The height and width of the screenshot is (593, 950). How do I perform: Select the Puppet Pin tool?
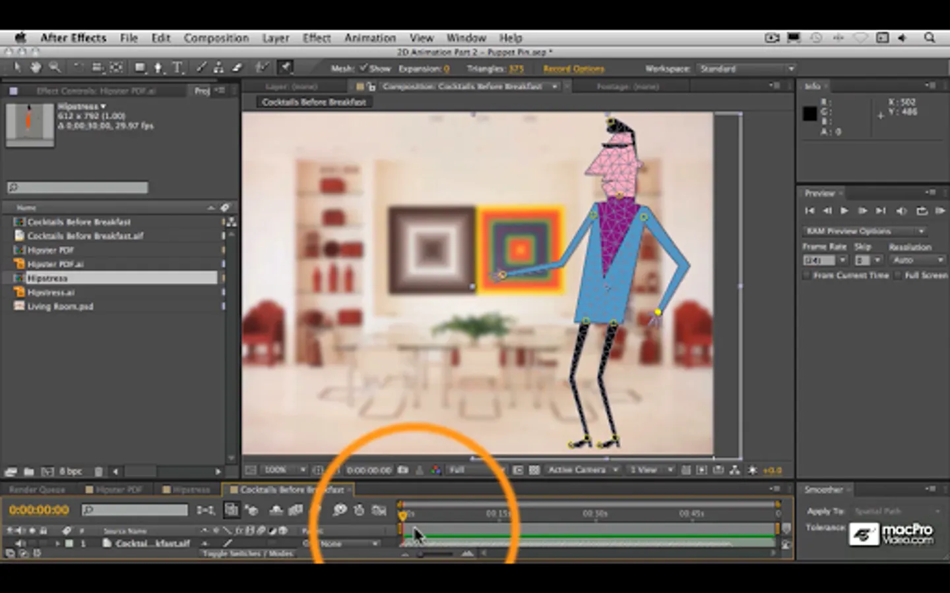click(x=286, y=67)
